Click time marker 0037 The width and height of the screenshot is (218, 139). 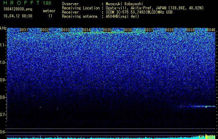coord(149,30)
